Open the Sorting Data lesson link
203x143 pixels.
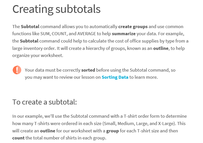(115, 77)
